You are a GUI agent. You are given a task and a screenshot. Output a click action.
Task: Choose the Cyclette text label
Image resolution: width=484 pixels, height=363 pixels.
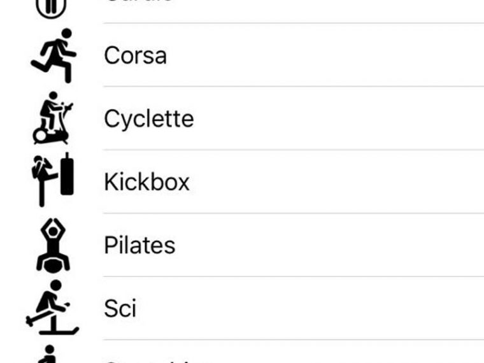tap(149, 119)
